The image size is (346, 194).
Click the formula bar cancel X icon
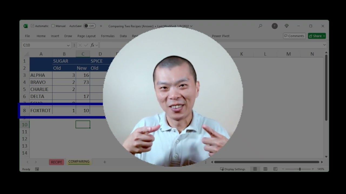[x=80, y=45]
